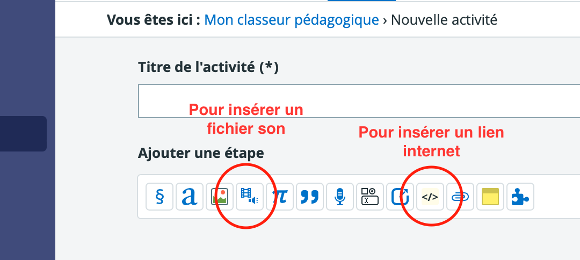Viewport: 580px width, 260px height.
Task: Insert a quotation step
Action: click(x=310, y=197)
